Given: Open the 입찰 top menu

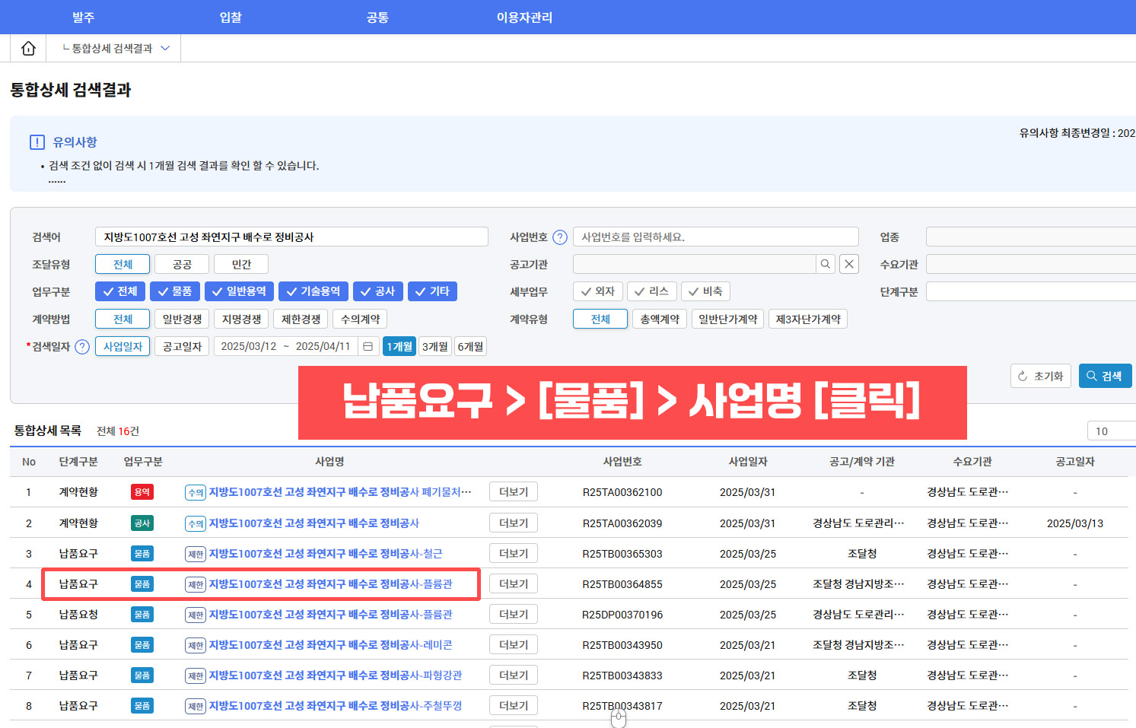Looking at the screenshot, I should point(231,17).
